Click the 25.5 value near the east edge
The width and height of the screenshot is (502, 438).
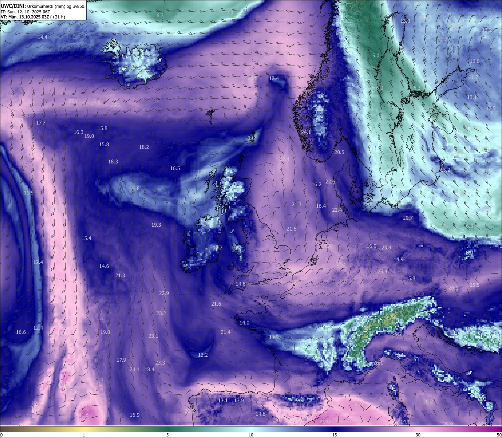(475, 285)
